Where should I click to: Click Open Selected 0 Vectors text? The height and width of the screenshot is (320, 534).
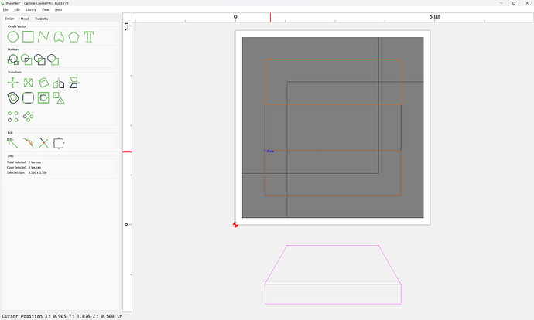24,167
